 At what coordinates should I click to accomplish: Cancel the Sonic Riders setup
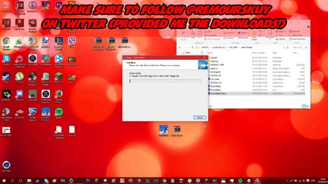coord(199,118)
